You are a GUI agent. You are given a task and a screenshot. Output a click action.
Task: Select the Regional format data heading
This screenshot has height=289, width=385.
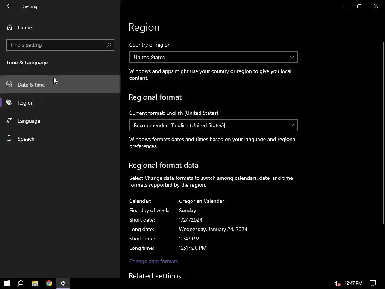tap(164, 165)
